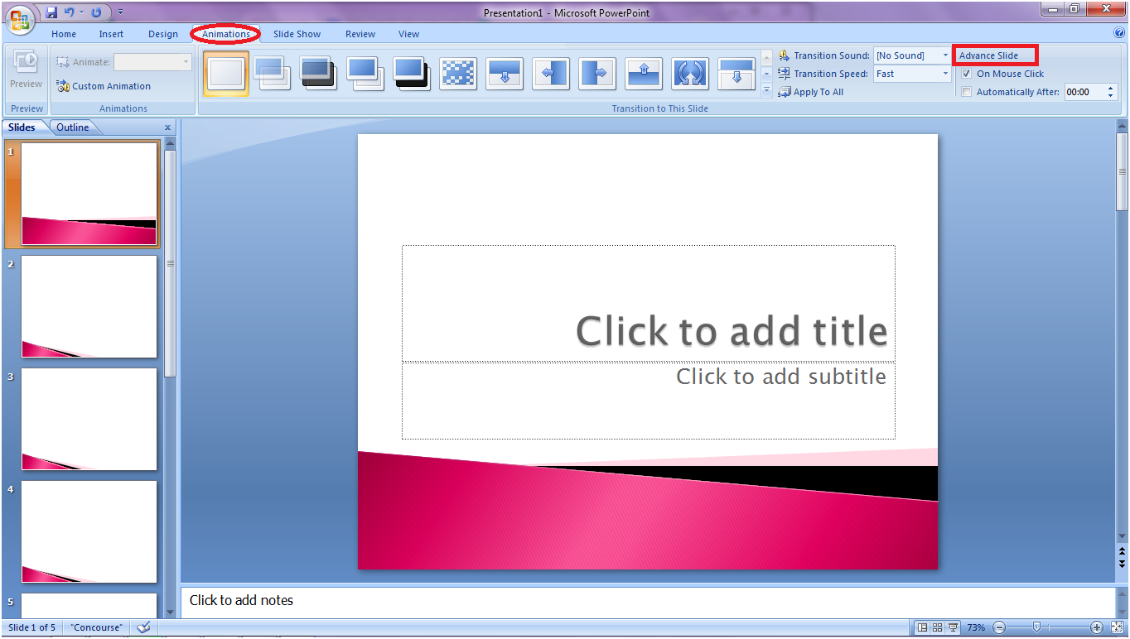The image size is (1130, 639).
Task: Click Custom Animation button
Action: coord(104,86)
